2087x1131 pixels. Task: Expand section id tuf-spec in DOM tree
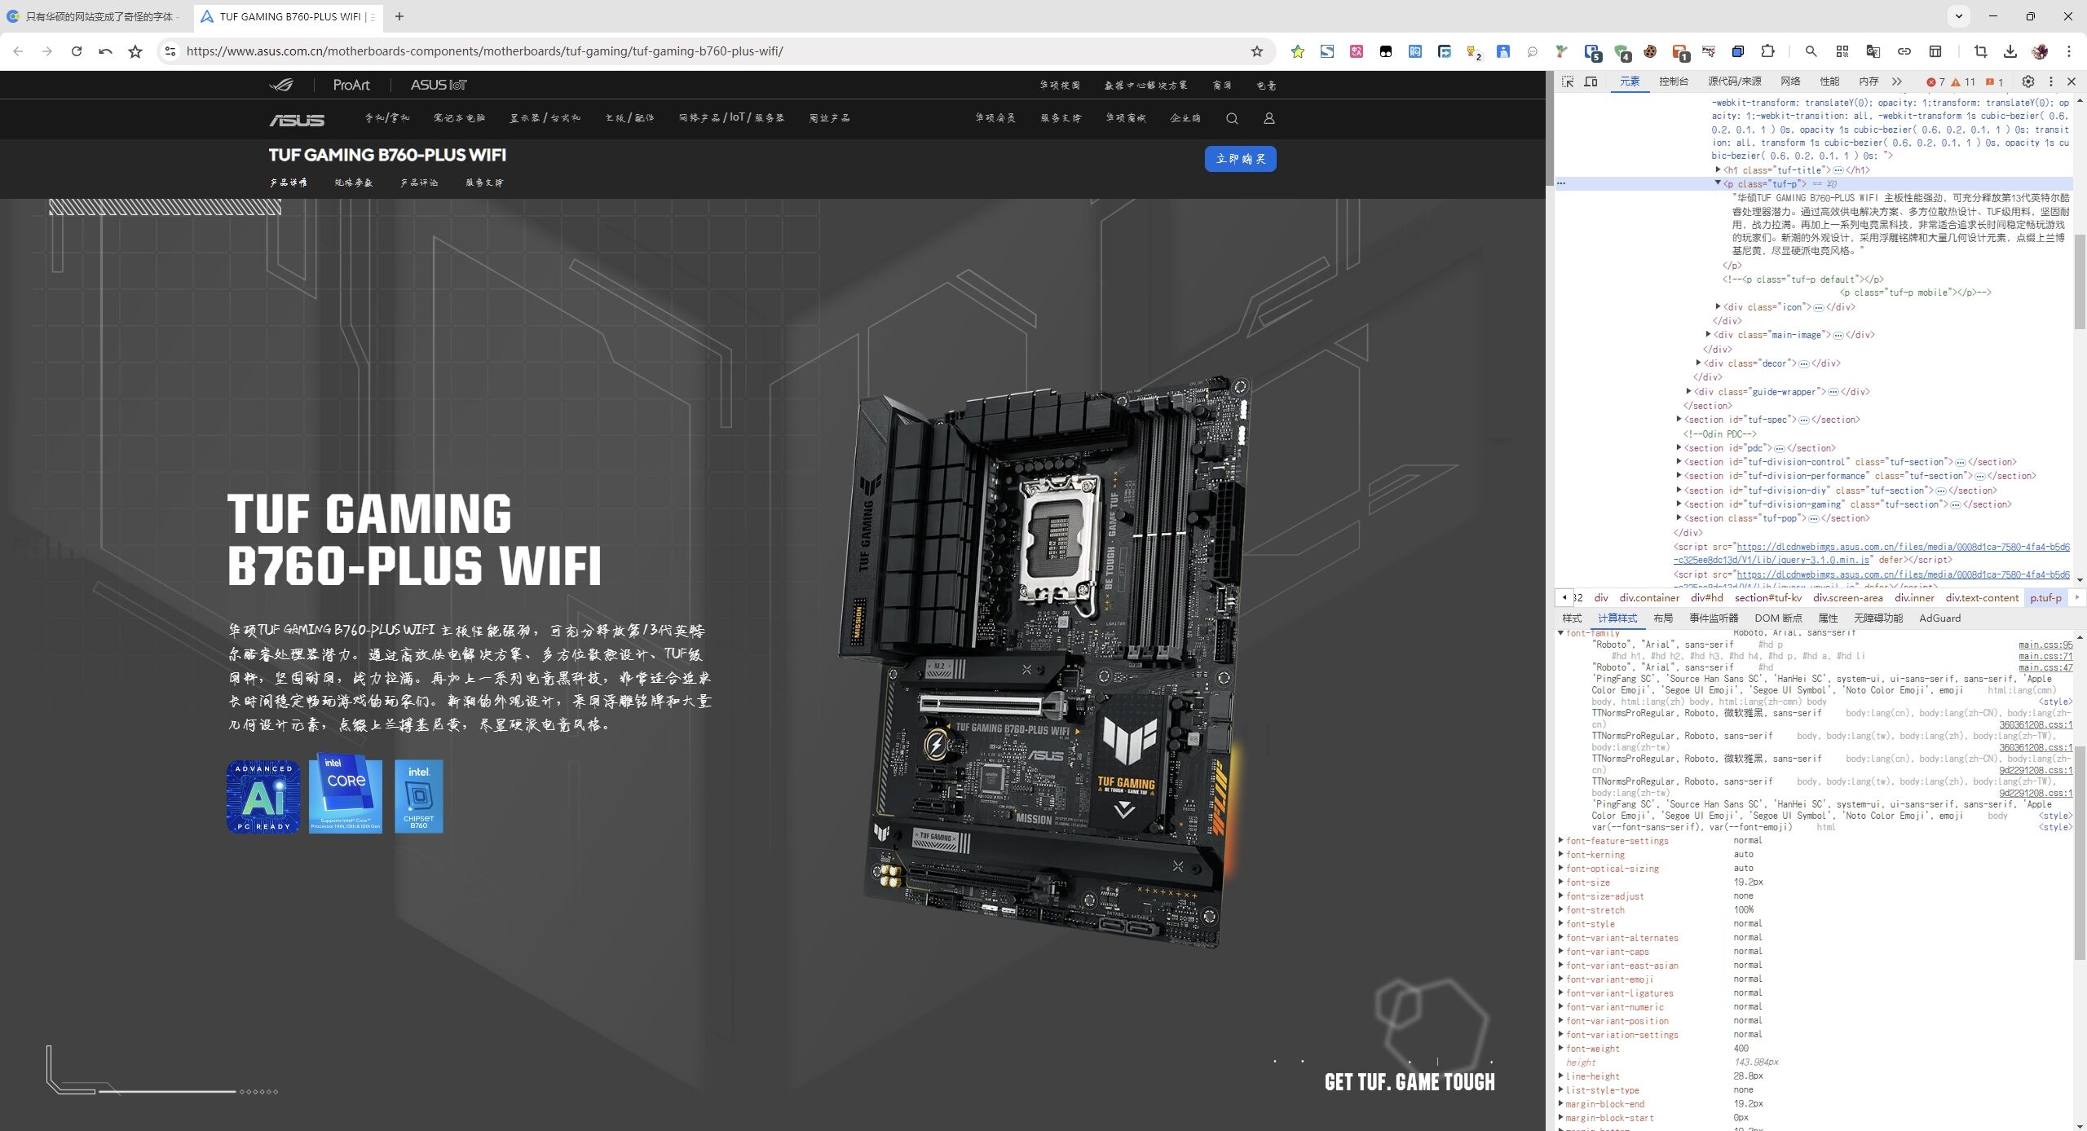1679,420
